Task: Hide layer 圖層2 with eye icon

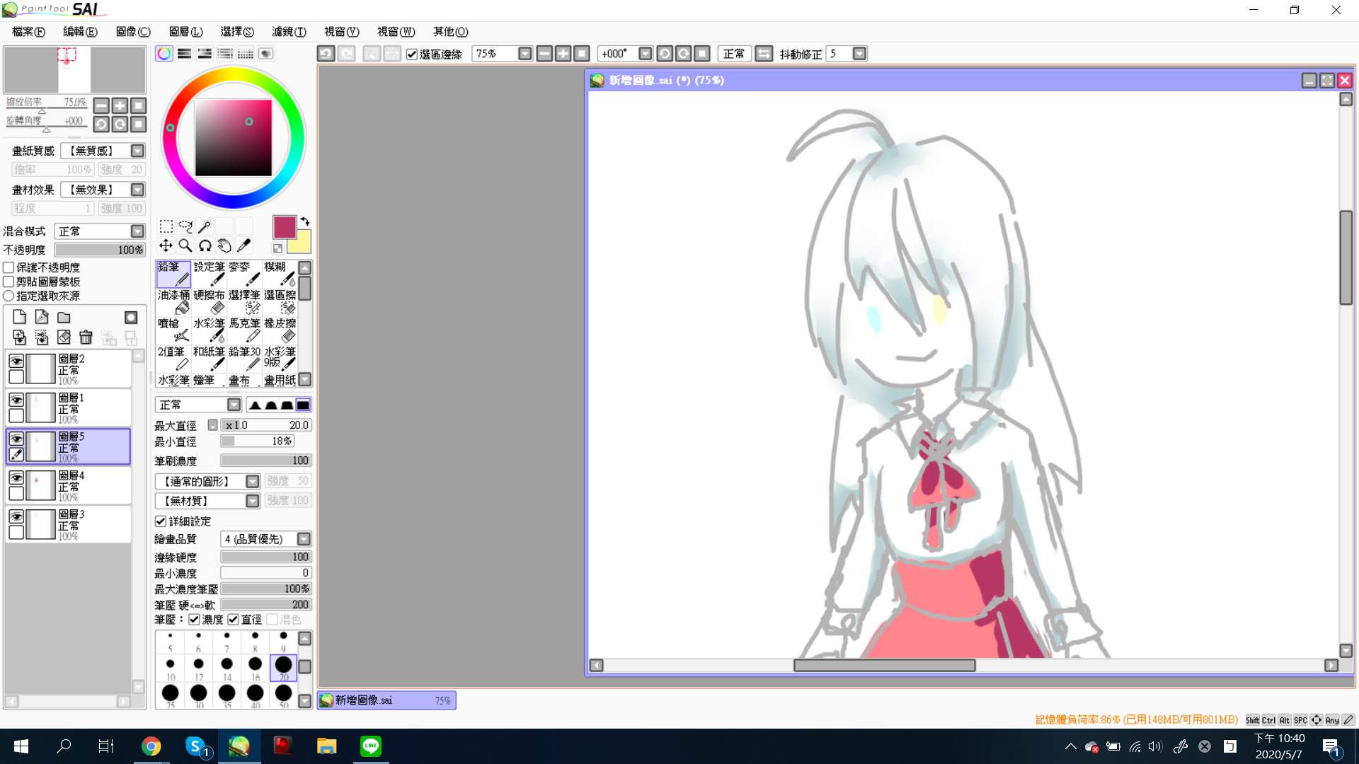Action: pos(16,361)
